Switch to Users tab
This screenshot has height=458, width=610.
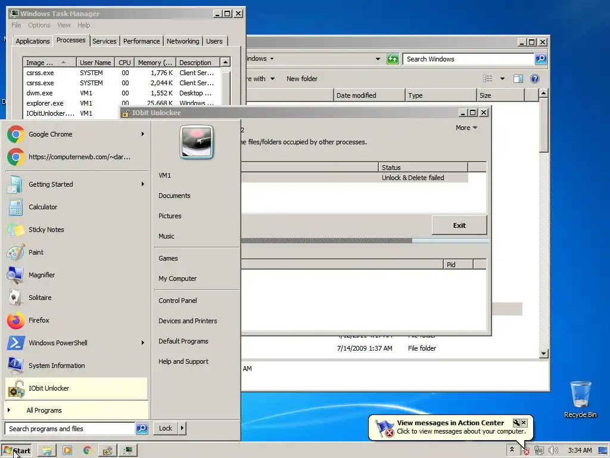(214, 41)
